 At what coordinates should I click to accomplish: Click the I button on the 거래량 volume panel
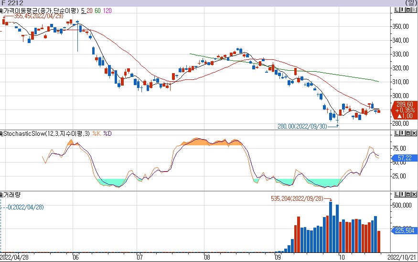tap(402, 195)
